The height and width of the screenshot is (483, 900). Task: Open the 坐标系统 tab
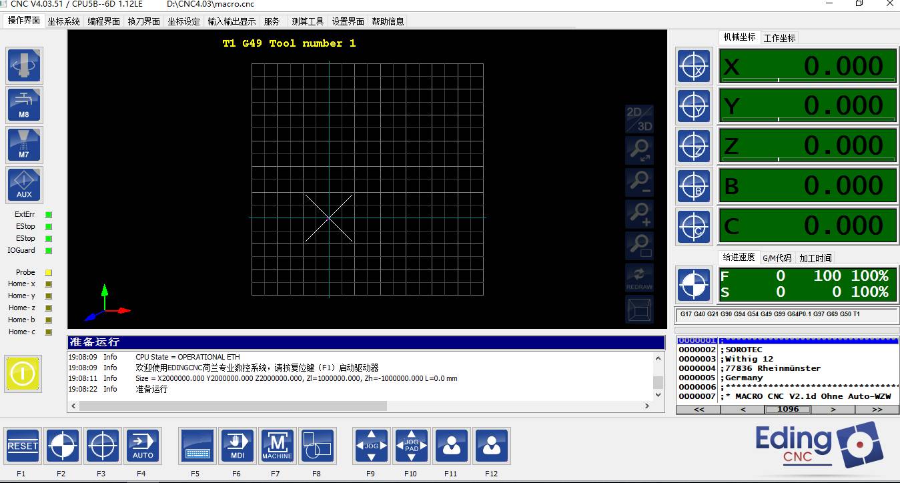point(63,21)
